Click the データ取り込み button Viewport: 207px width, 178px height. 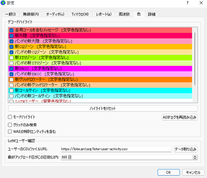[186, 149]
